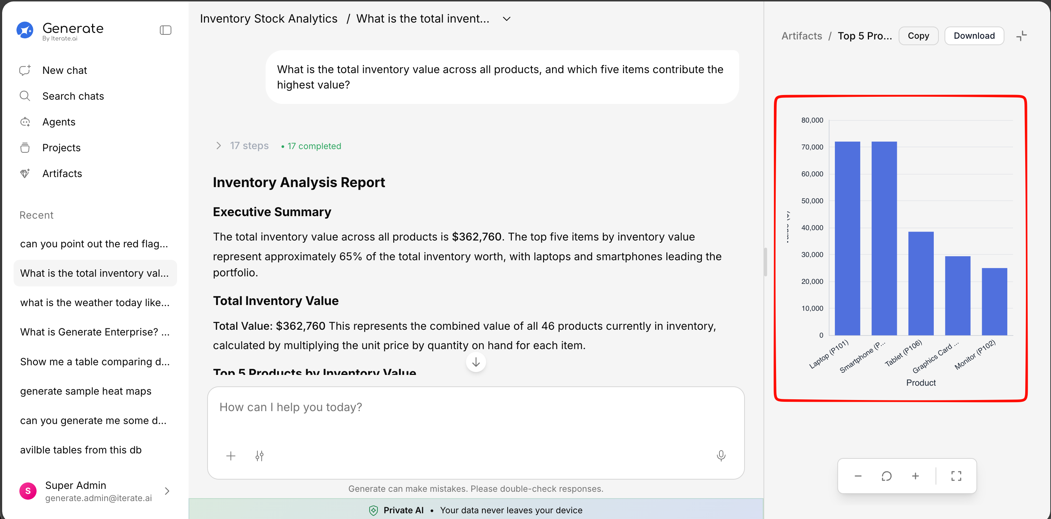Open the Projects section
Viewport: 1051px width, 519px height.
[61, 147]
